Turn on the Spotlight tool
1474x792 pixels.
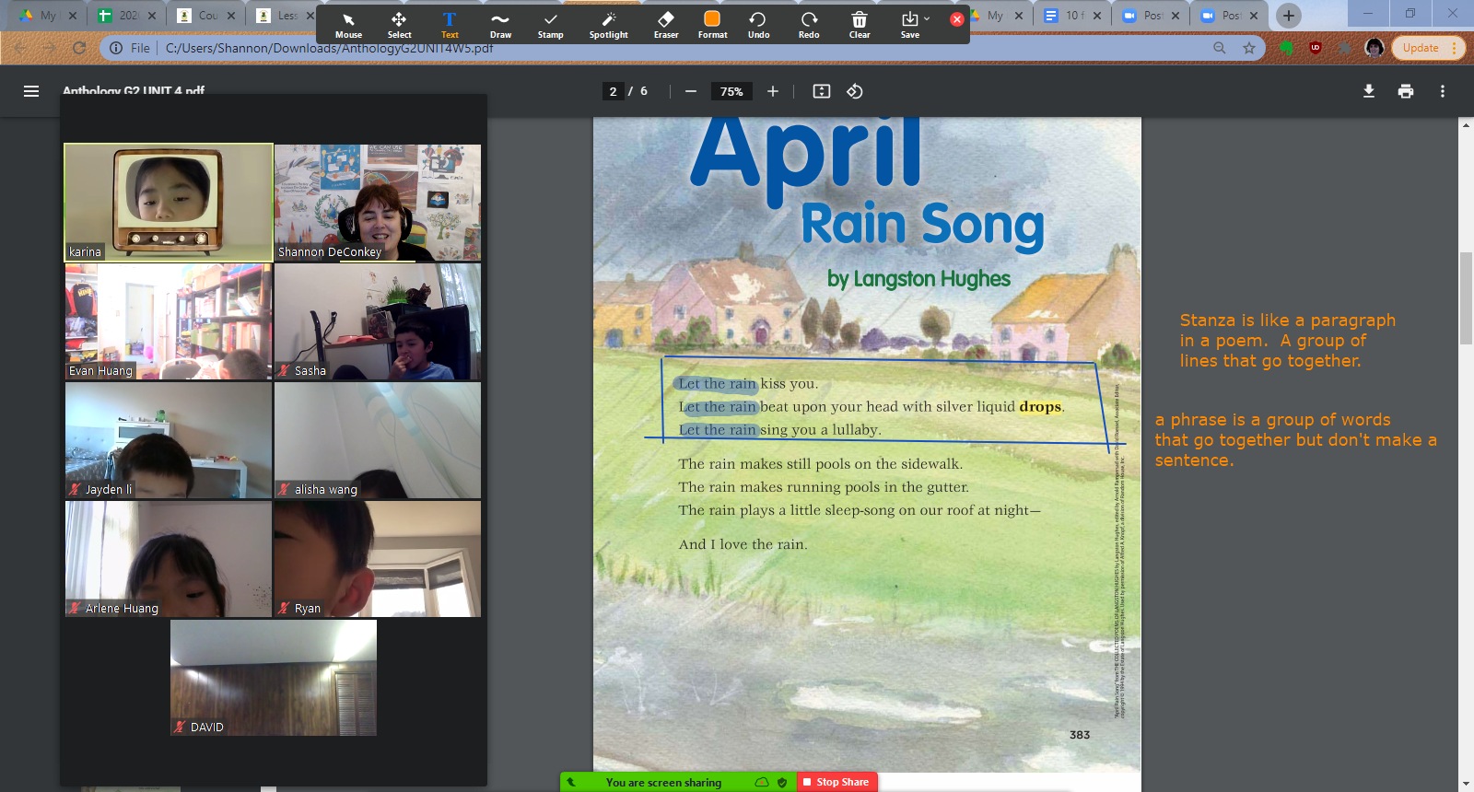click(x=609, y=25)
